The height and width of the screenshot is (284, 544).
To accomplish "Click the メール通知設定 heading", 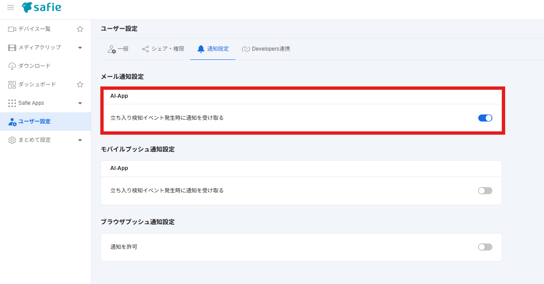I will coord(122,77).
